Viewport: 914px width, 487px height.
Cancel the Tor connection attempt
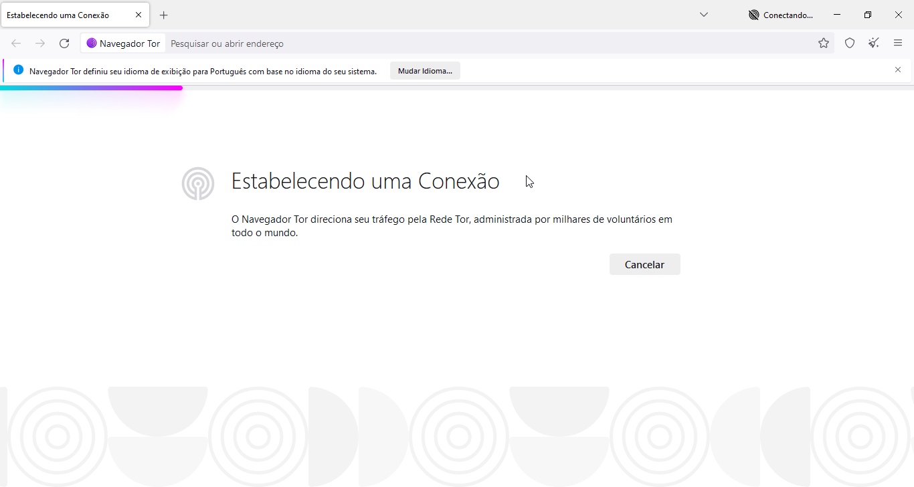click(644, 264)
